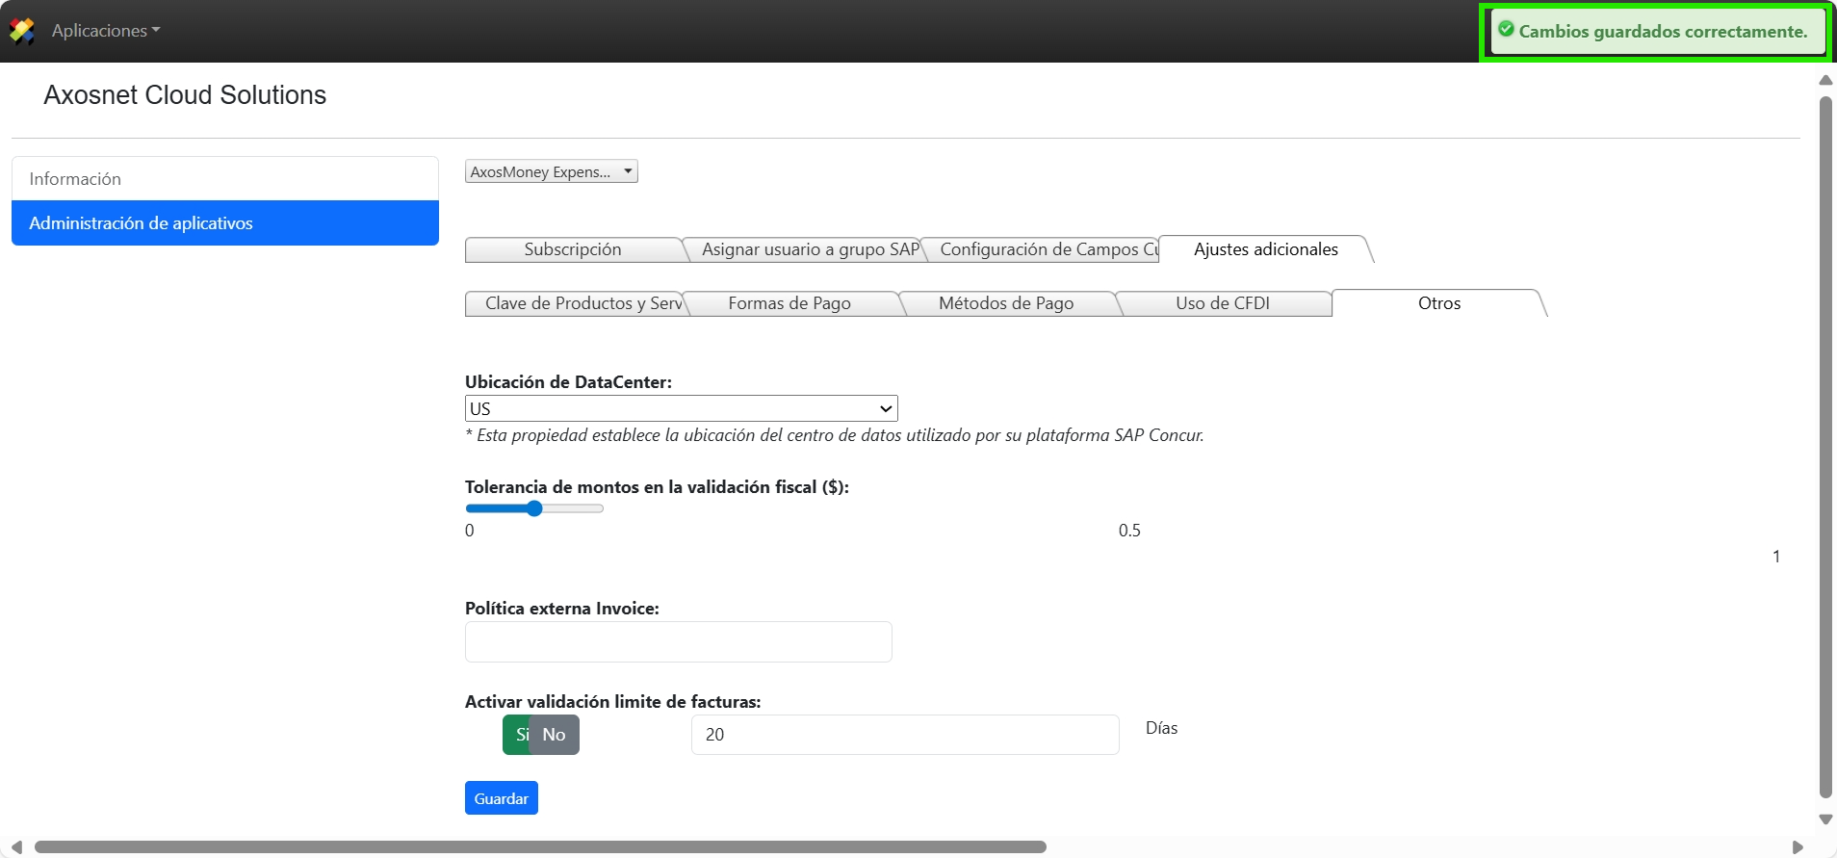Click the Guardar button
1837x858 pixels.
tap(501, 798)
